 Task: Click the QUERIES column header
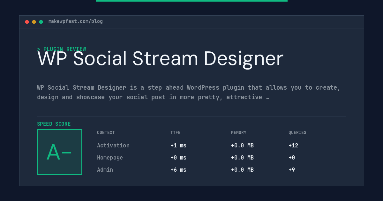(297, 133)
